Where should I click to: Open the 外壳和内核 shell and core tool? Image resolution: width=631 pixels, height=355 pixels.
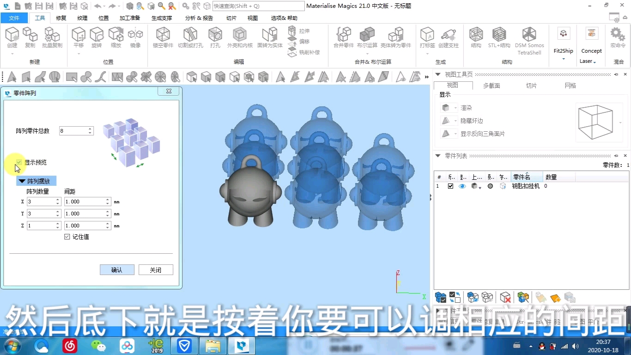pos(240,37)
